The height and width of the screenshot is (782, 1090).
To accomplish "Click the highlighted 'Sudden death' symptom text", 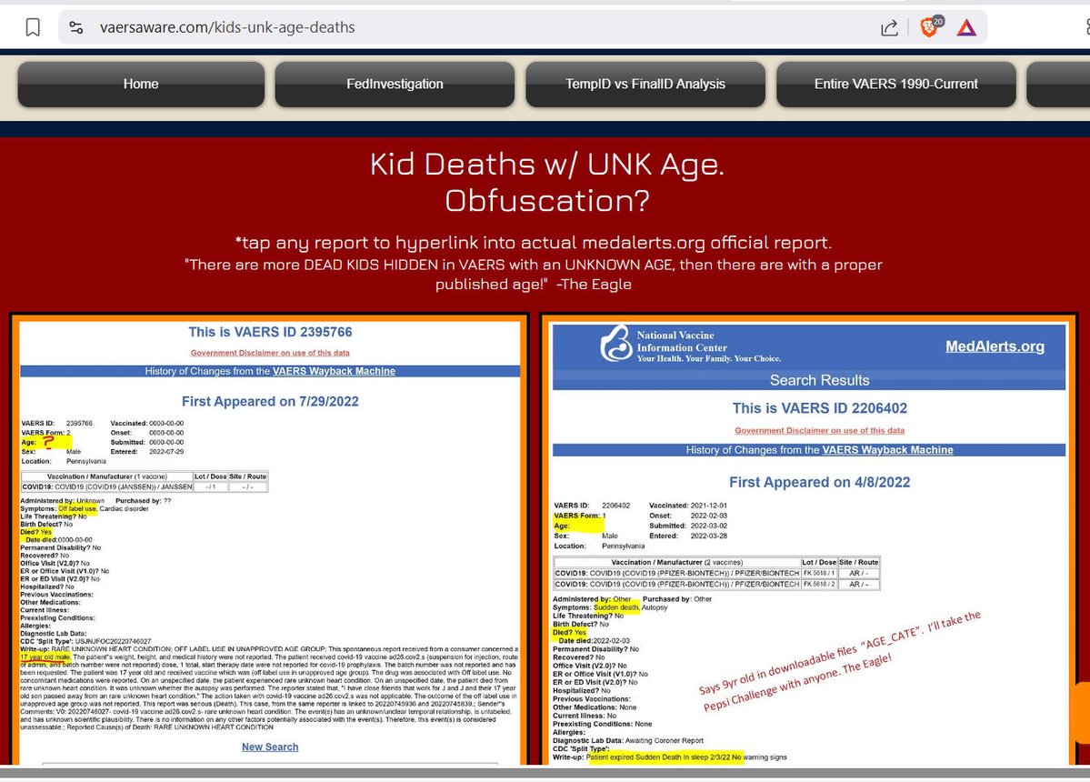I will point(615,607).
